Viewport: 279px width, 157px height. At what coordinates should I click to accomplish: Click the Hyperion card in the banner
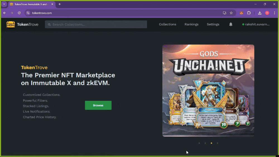click(210, 104)
